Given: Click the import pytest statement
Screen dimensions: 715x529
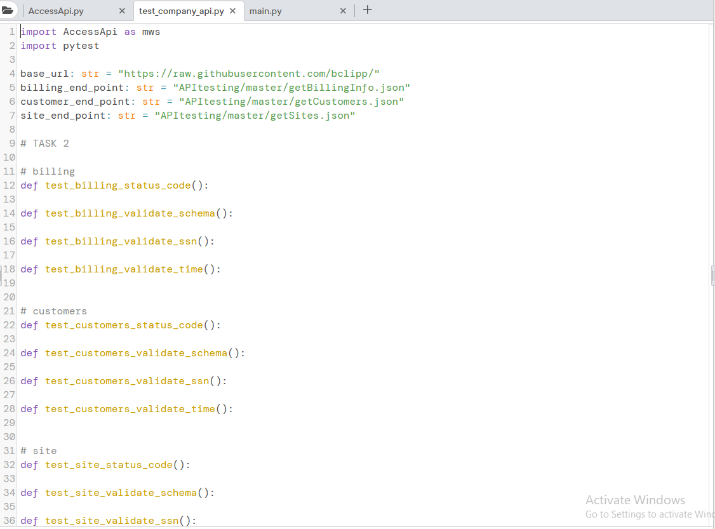Looking at the screenshot, I should pos(60,45).
